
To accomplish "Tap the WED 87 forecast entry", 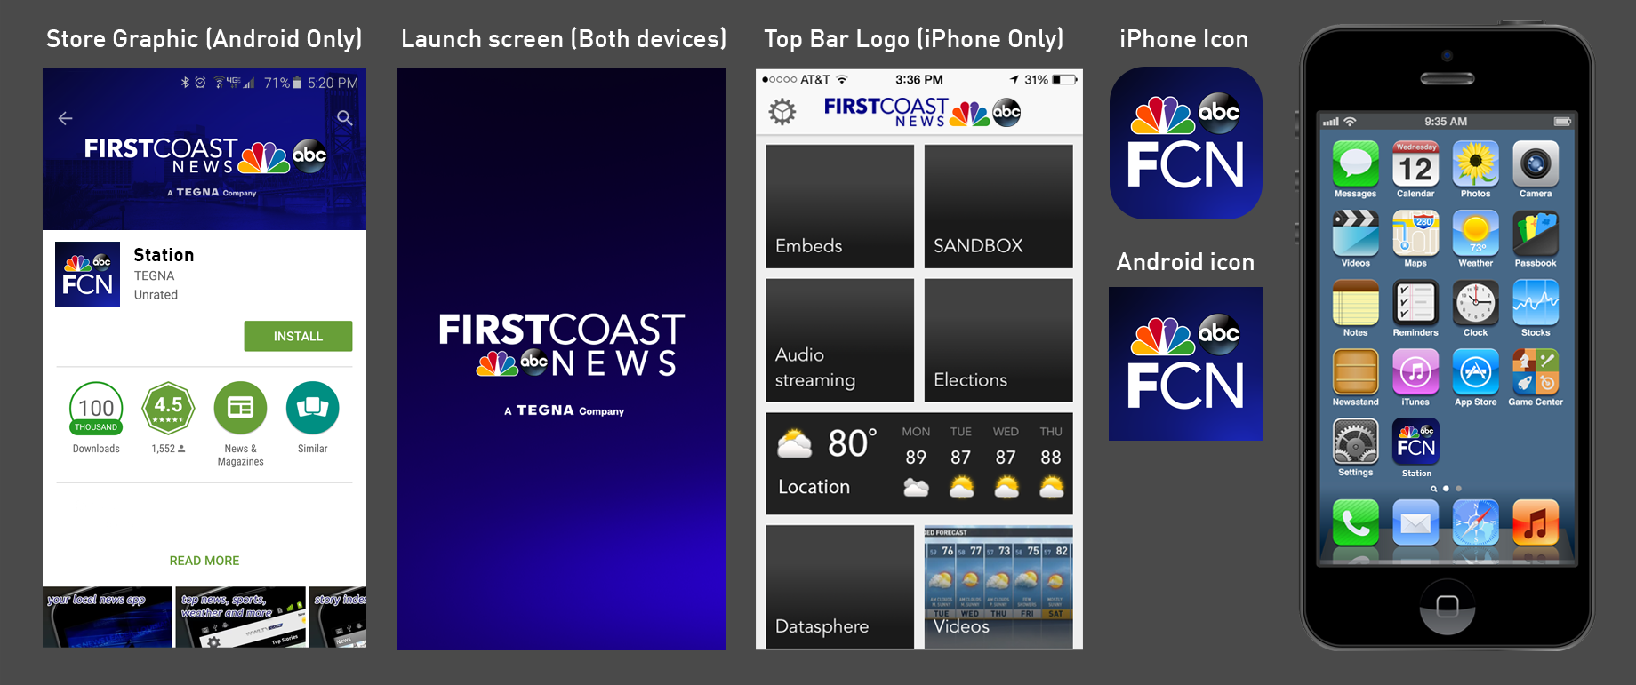I will coord(1006,460).
